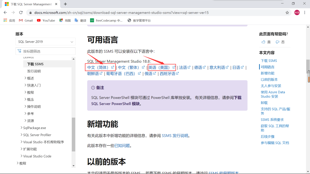This screenshot has width=310, height=174.
Task: Open the YouTube bookmark
Action: coord(46,21)
